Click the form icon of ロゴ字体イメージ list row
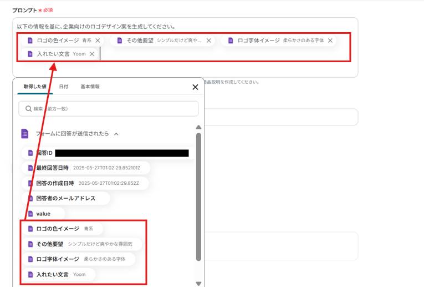Screen dimensions: 424x287 click(x=30, y=259)
